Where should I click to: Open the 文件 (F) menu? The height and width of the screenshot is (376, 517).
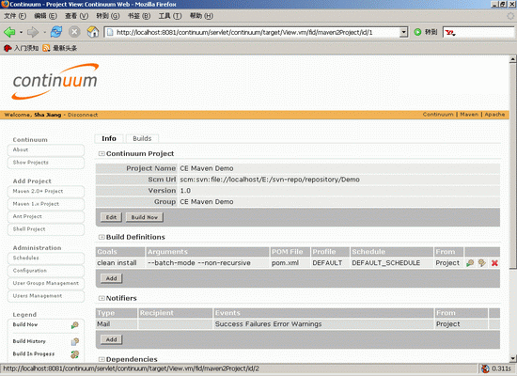pyautogui.click(x=15, y=16)
